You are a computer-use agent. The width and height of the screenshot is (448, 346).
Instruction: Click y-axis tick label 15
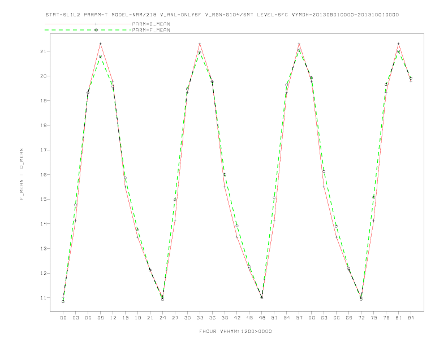(44, 199)
